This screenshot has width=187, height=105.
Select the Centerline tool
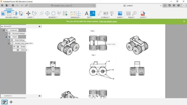coord(41,13)
